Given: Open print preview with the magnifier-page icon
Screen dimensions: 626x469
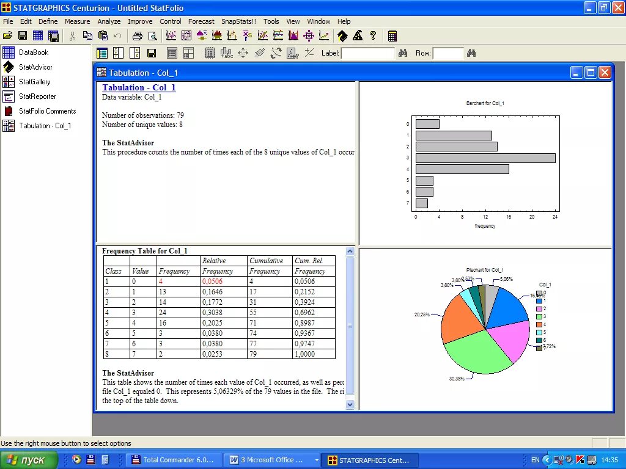Looking at the screenshot, I should [x=152, y=36].
